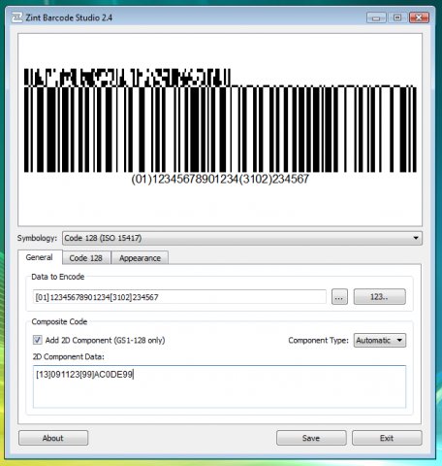442x466 pixels.
Task: Open the Symbology dropdown list
Action: [242, 238]
